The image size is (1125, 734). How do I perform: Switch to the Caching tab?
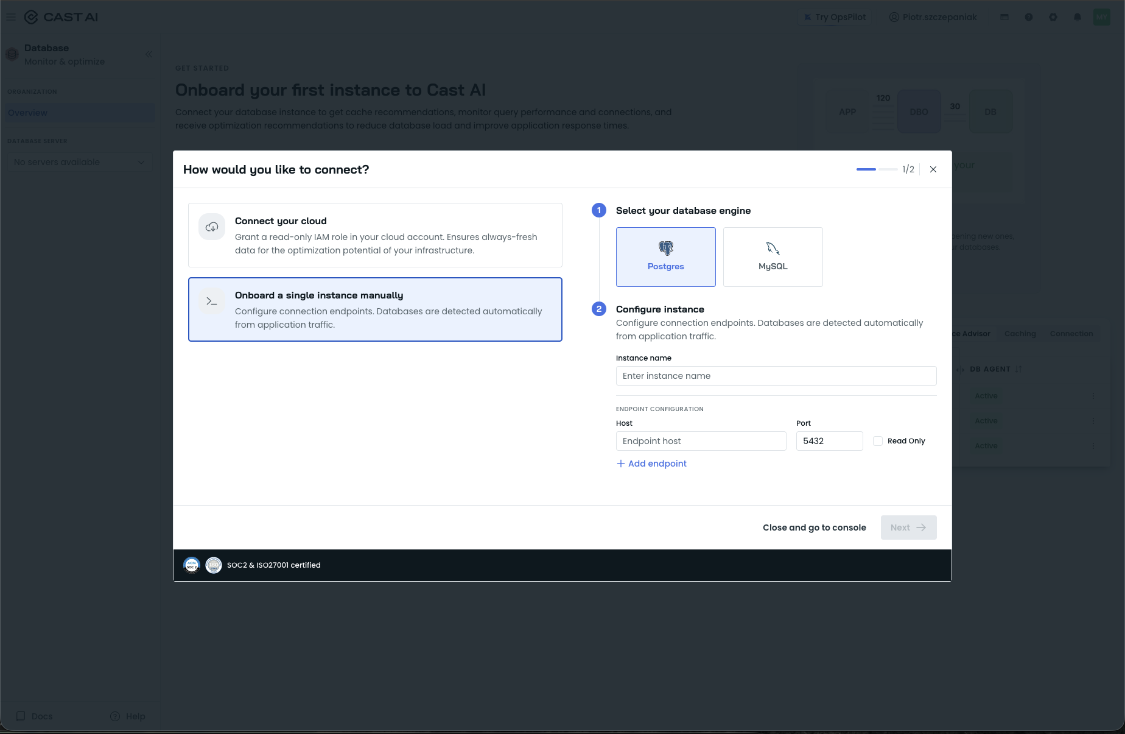point(1020,334)
